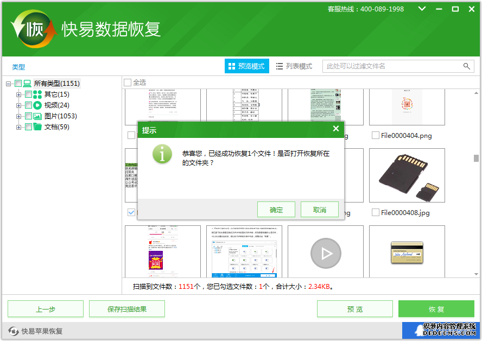Click the preview mode grid icon
482x341 pixels.
click(x=231, y=66)
